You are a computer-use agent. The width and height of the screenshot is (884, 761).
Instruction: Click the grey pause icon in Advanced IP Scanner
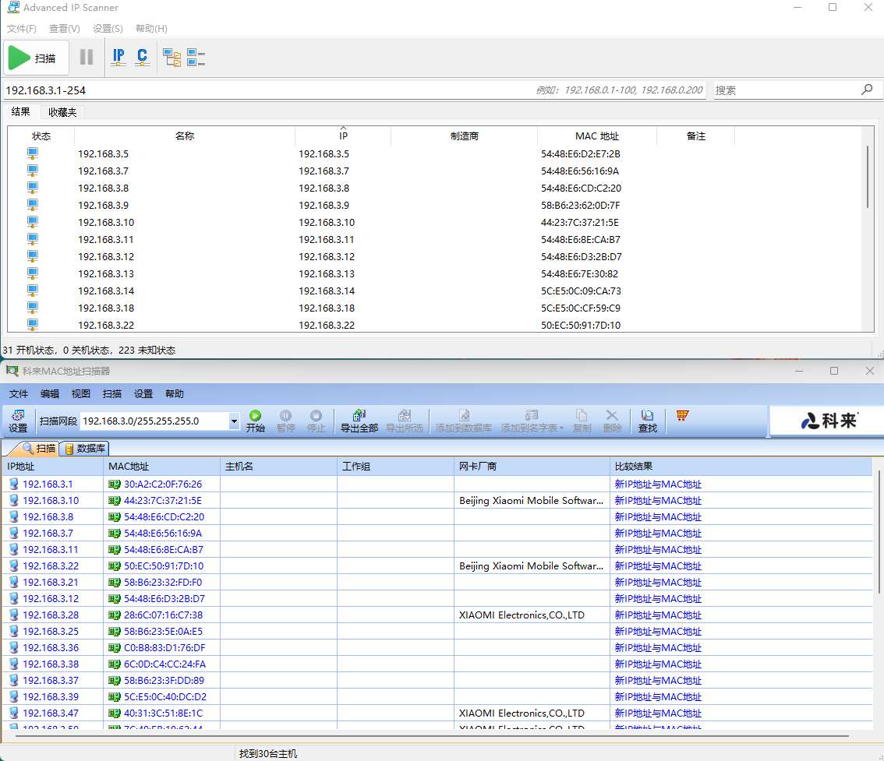point(87,58)
